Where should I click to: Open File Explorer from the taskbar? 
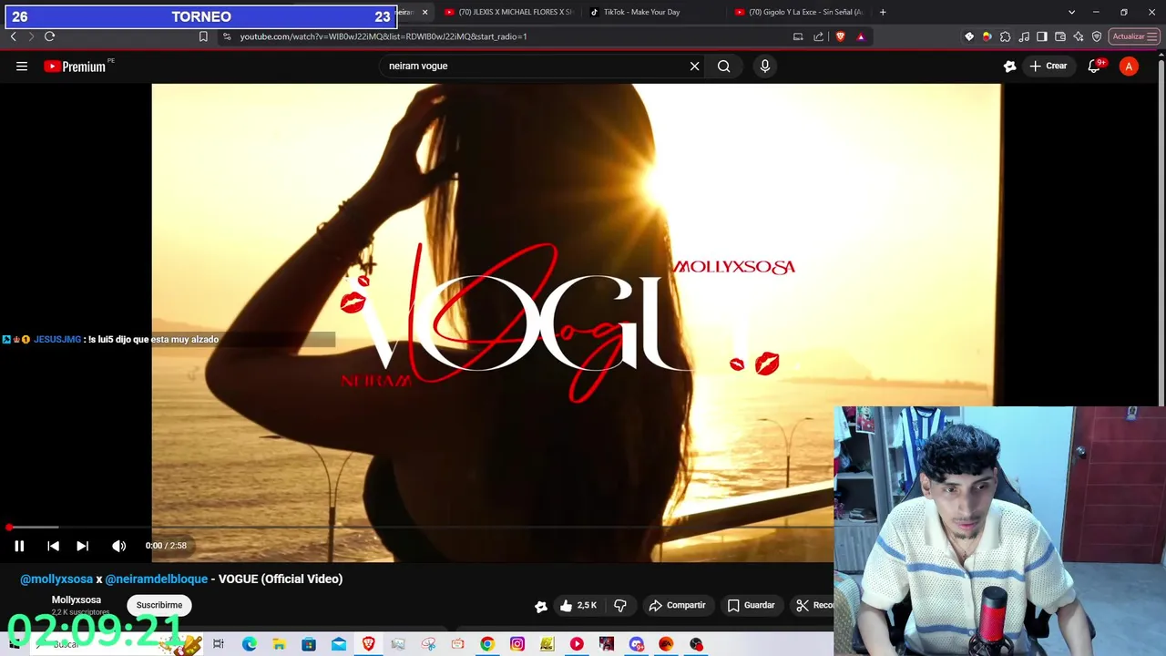(279, 644)
